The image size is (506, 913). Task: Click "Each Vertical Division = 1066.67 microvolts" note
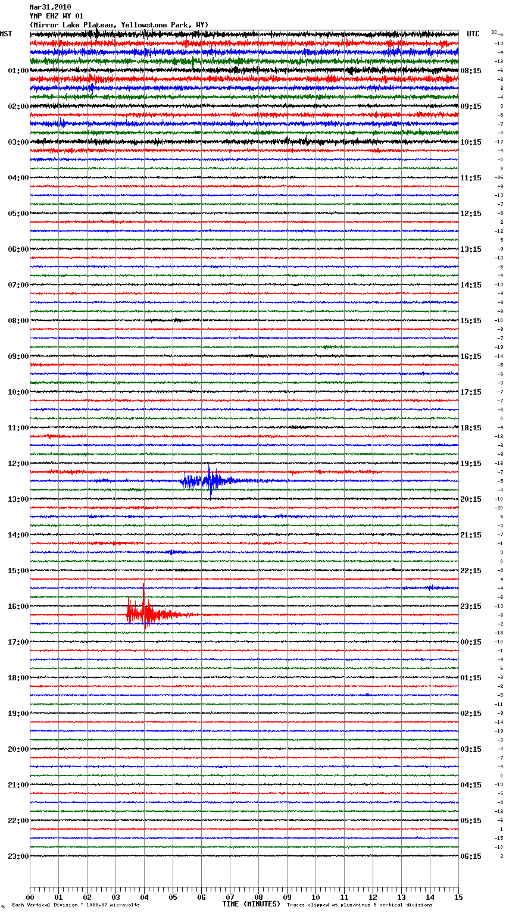click(x=76, y=905)
